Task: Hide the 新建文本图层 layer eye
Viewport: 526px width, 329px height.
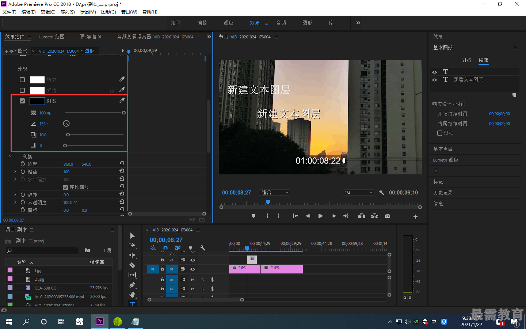Action: 435,80
